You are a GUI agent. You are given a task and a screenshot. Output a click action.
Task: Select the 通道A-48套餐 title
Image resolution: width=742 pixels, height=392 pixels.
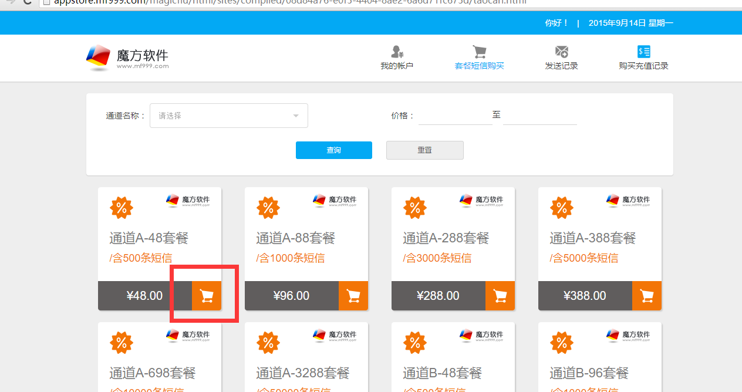coord(149,238)
